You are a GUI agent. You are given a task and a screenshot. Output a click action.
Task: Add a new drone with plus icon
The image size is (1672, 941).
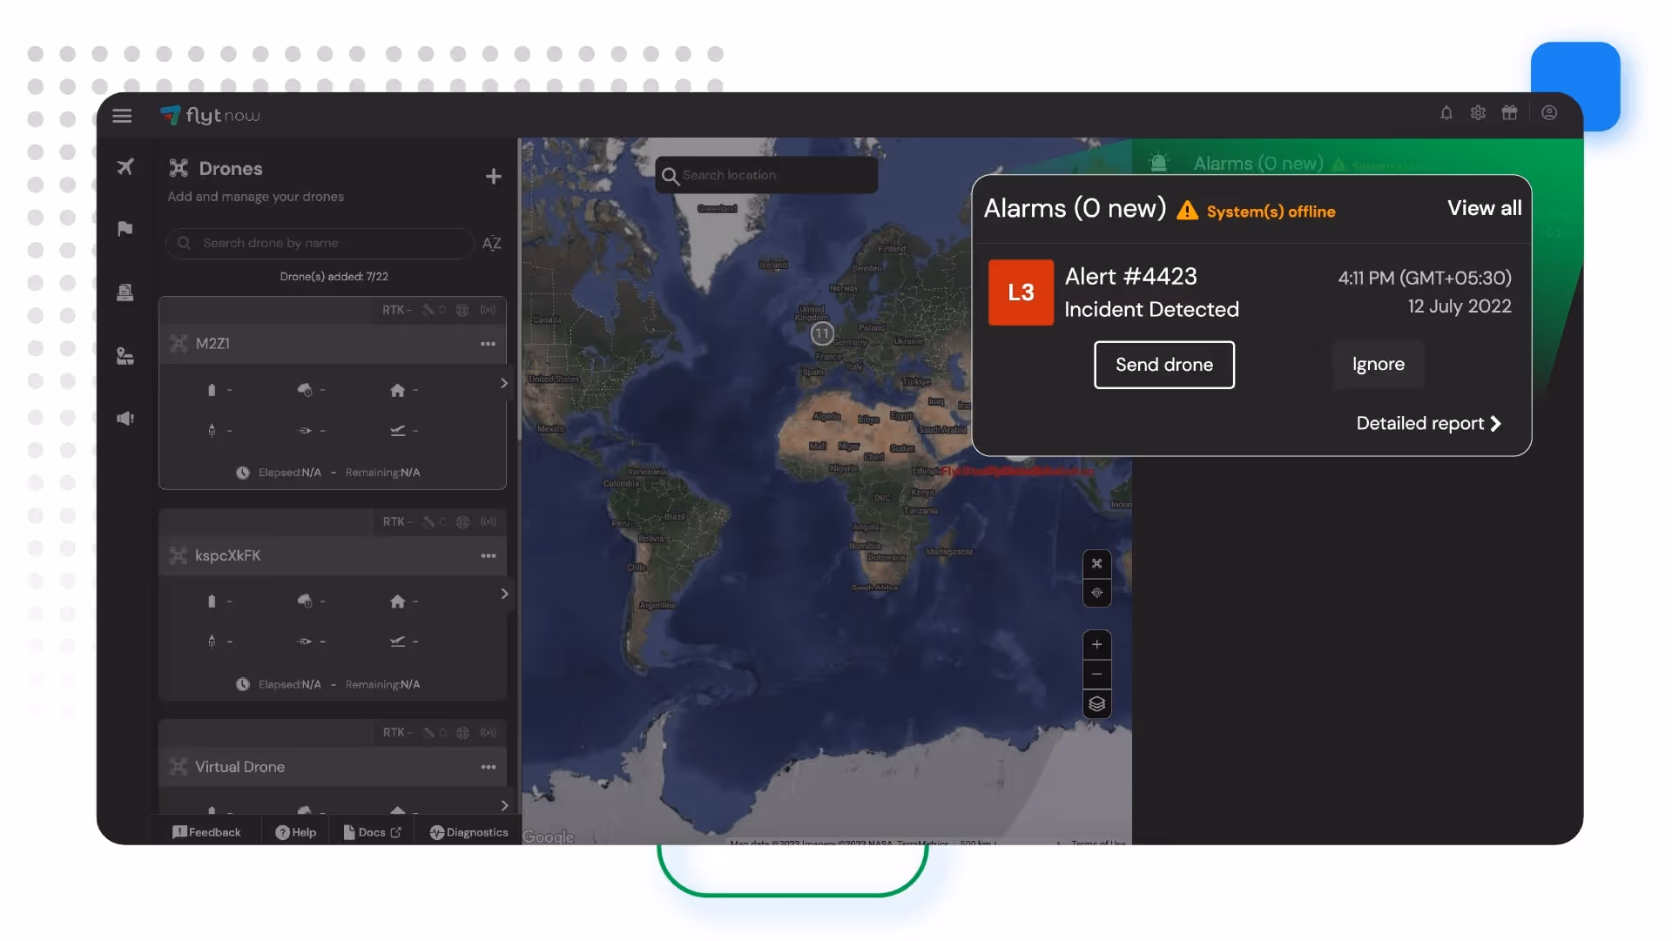coord(494,177)
